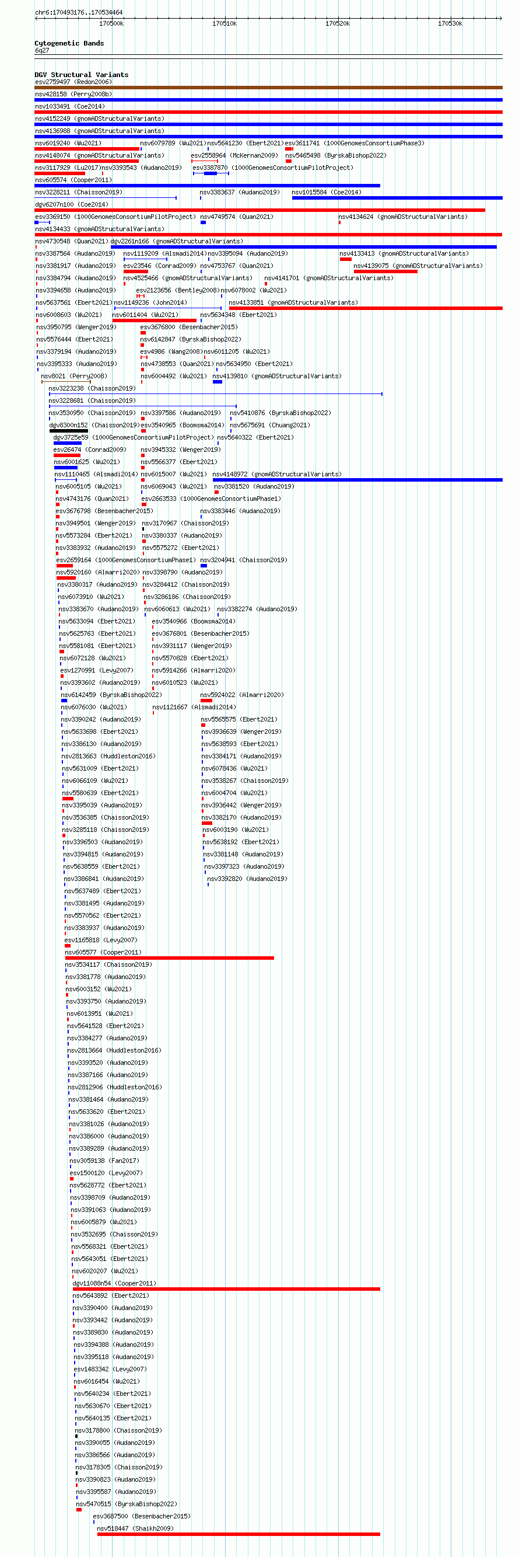
Task: Click nsv5675691 (Chuang2021) label
Action: (270, 426)
